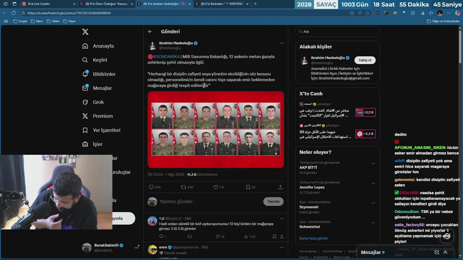
Task: Open more options on eren's comment
Action: [281, 247]
